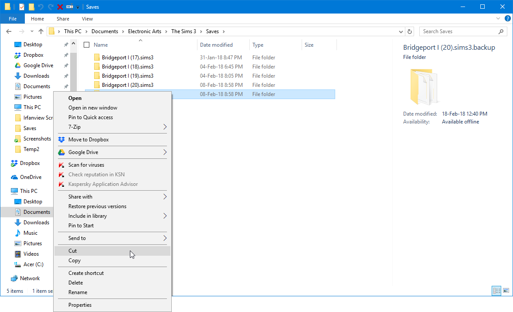Click the magnifying glass search icon
Viewport: 513px width, 312px height.
pos(501,31)
